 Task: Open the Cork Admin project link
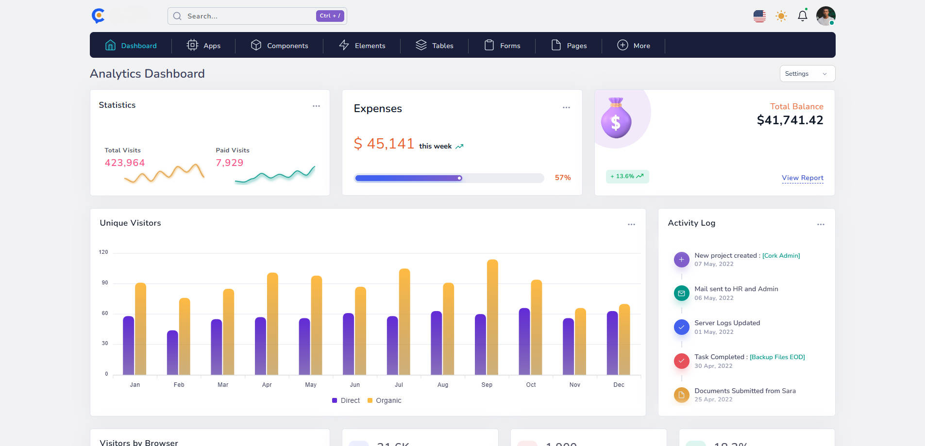click(x=781, y=255)
